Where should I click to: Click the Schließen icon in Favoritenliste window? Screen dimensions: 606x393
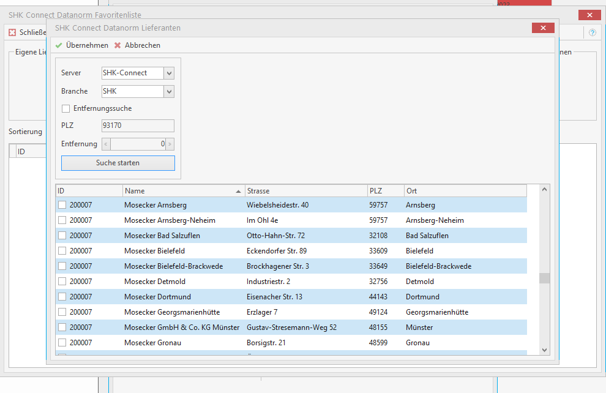coord(12,32)
